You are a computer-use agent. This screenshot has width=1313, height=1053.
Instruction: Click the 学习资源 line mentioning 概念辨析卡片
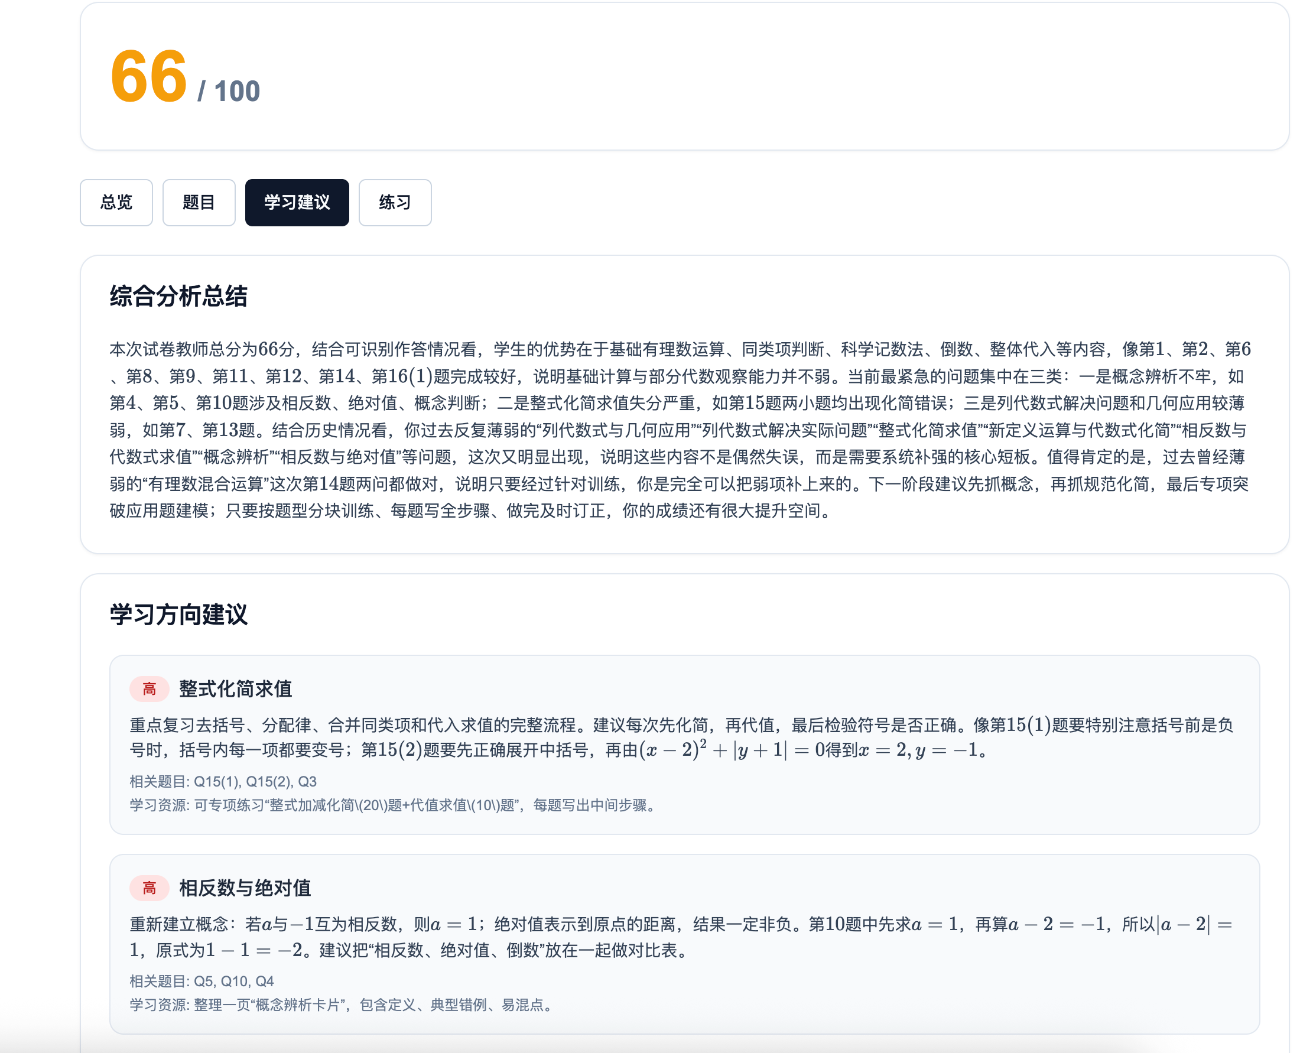(342, 1005)
